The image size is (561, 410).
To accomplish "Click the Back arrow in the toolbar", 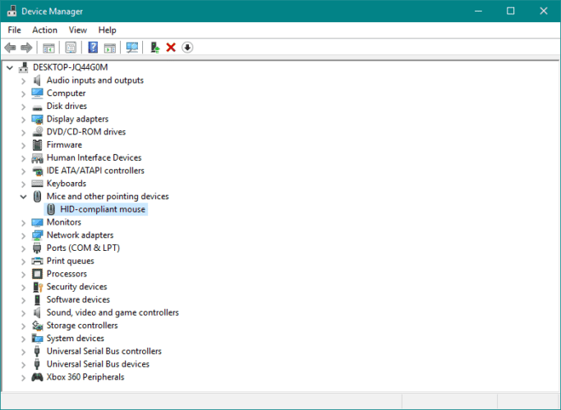I will 10,48.
